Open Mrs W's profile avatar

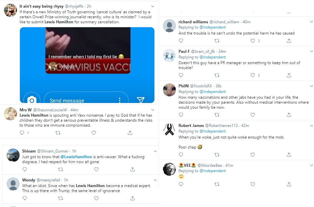(10, 114)
